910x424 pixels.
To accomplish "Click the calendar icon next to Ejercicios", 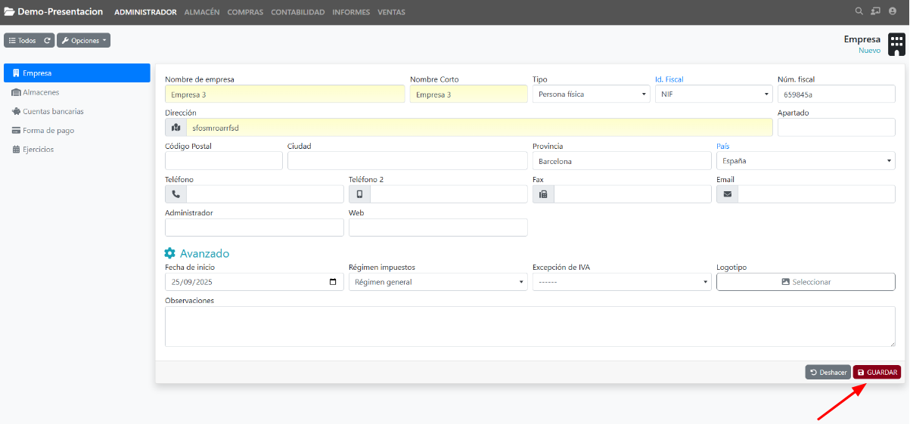I will 16,150.
